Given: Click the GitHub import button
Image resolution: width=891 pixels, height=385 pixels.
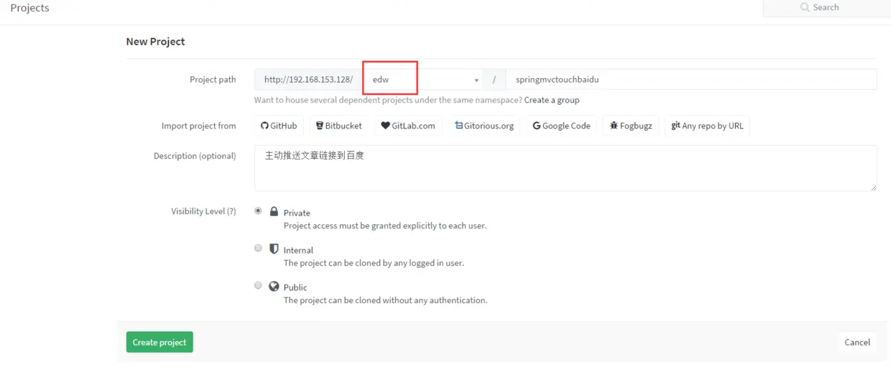Looking at the screenshot, I should (x=279, y=126).
